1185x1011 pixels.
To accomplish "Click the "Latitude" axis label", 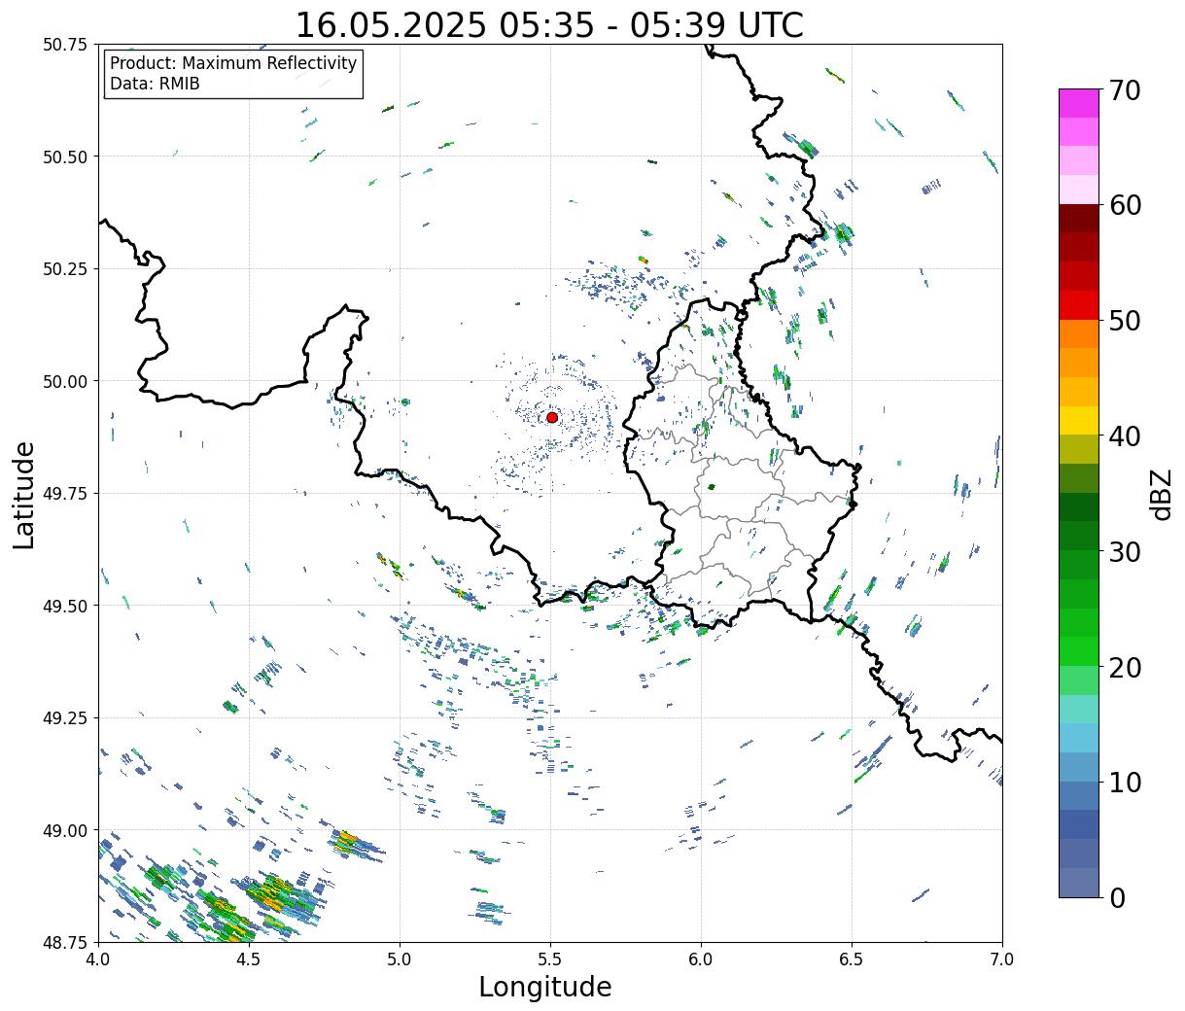I will (24, 494).
